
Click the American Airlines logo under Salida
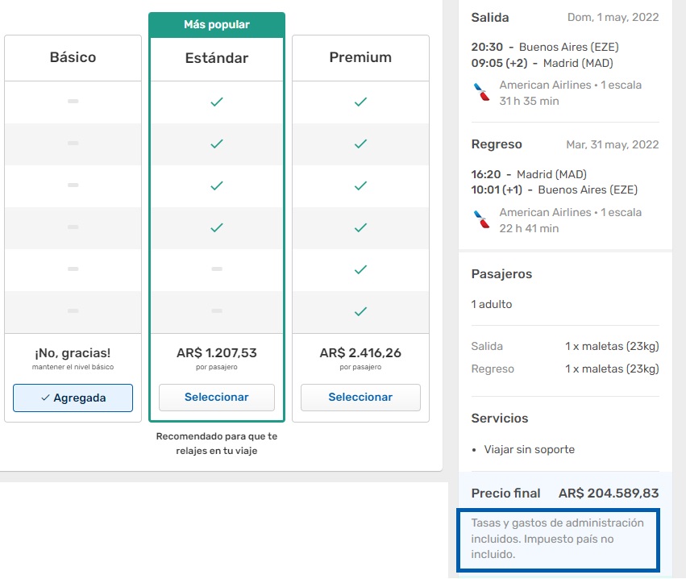point(482,92)
